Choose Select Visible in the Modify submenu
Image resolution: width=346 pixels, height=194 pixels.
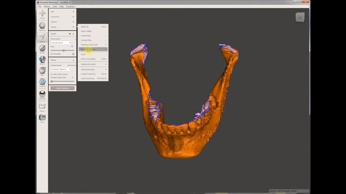[x=94, y=31]
